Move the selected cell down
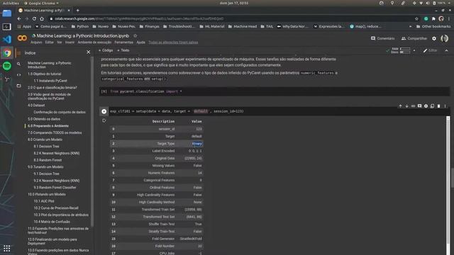Viewport: 454px width, 255px height. click(406, 106)
